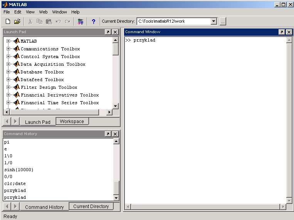Expand the Data Acquisition Toolbox node

[8, 64]
